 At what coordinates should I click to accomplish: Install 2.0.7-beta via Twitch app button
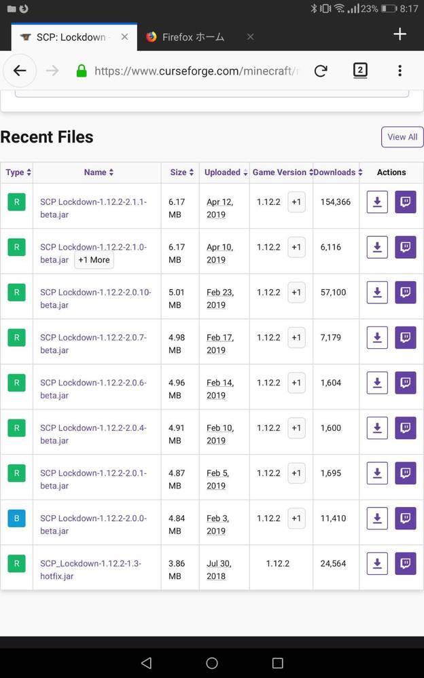tap(406, 338)
